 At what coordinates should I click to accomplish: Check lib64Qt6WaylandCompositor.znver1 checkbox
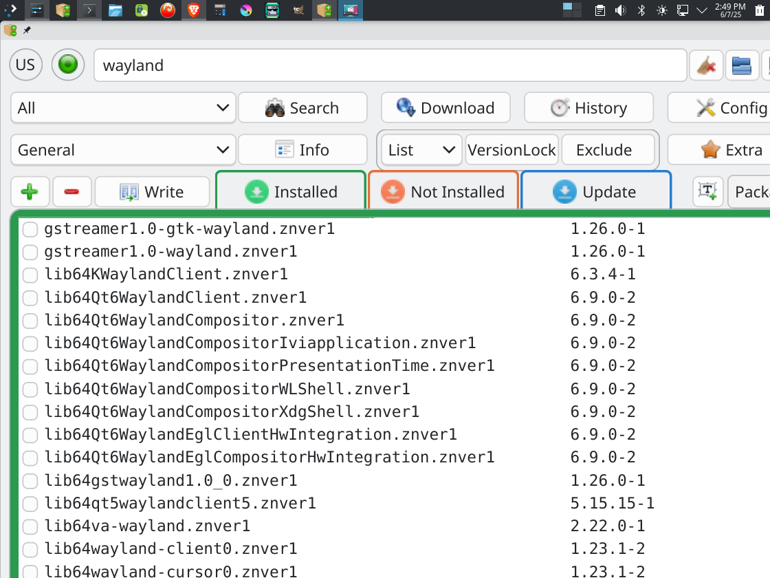pyautogui.click(x=30, y=321)
